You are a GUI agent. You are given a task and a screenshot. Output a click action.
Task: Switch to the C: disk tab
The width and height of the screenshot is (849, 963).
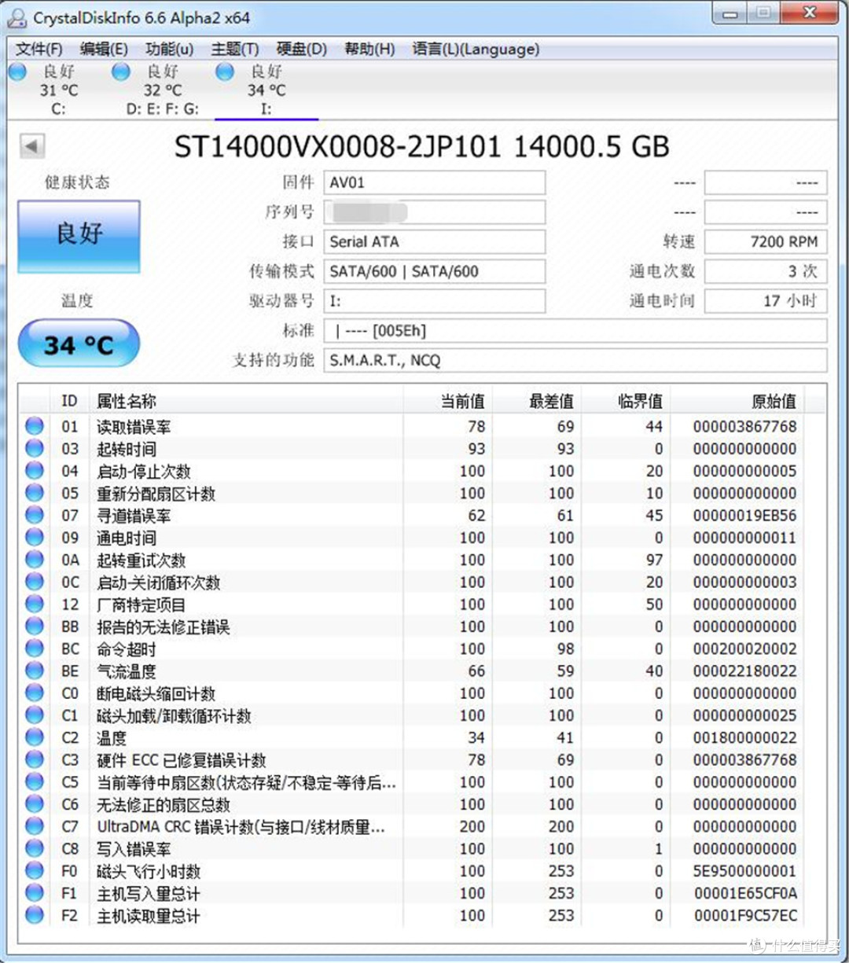coord(57,90)
